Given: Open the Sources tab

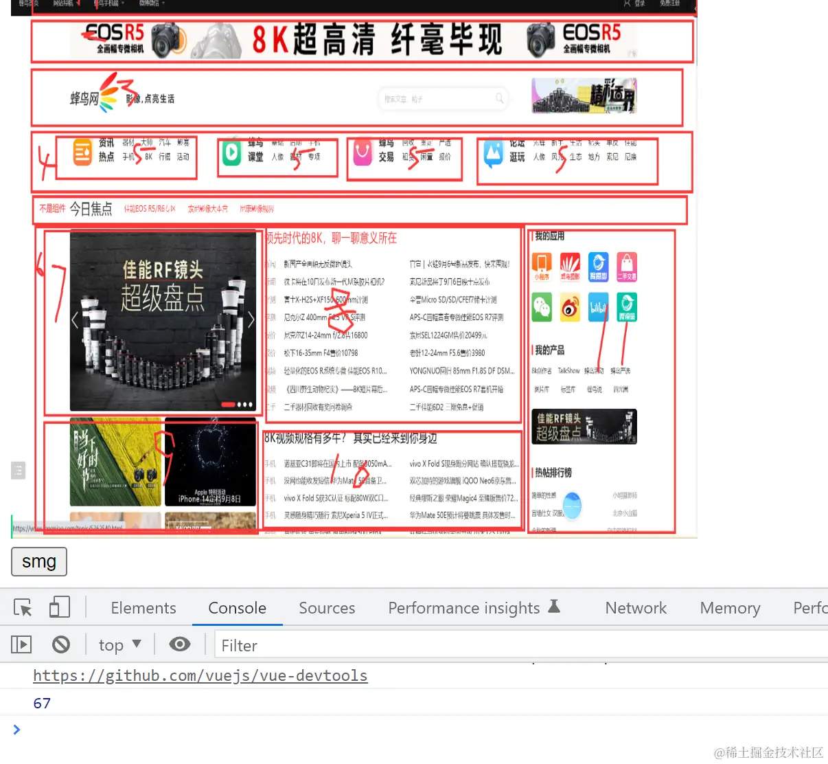Looking at the screenshot, I should 327,608.
